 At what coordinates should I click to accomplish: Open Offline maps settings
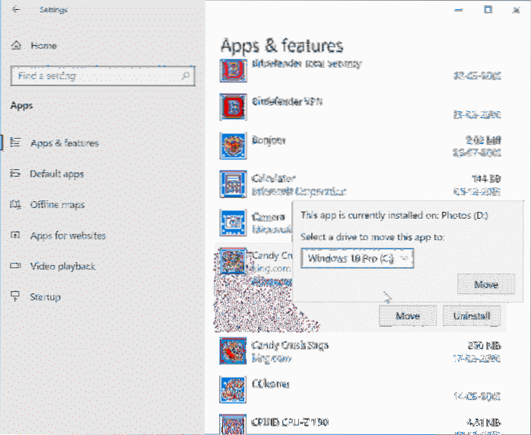57,205
